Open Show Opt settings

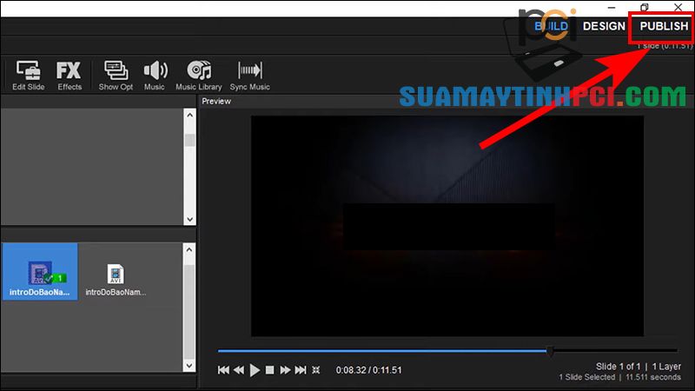(x=116, y=76)
